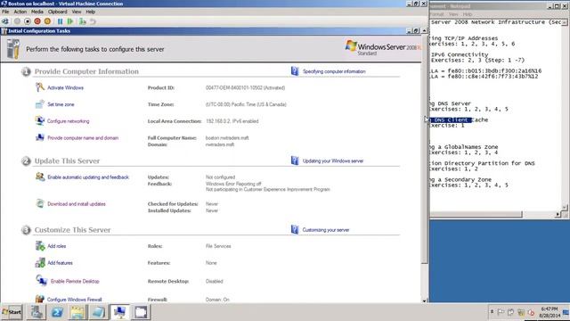This screenshot has width=570, height=321.
Task: Open Windows PowerShell from the taskbar
Action: tap(57, 312)
